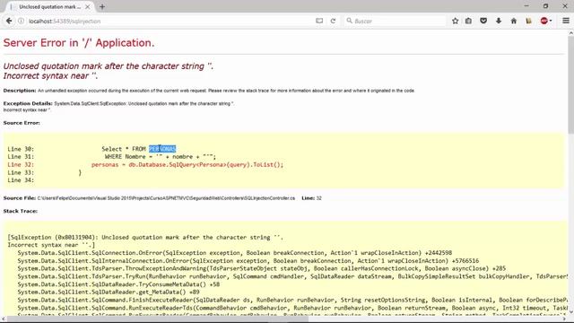Click the 'TdsParser.ThrowExceptionAndWarning' stack line
The image size is (574, 323).
(261, 269)
